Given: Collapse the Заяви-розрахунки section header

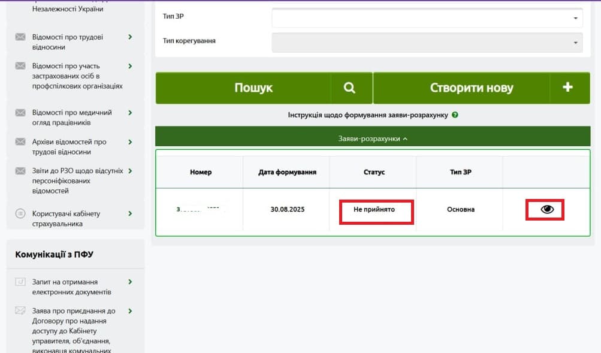Looking at the screenshot, I should click(373, 138).
